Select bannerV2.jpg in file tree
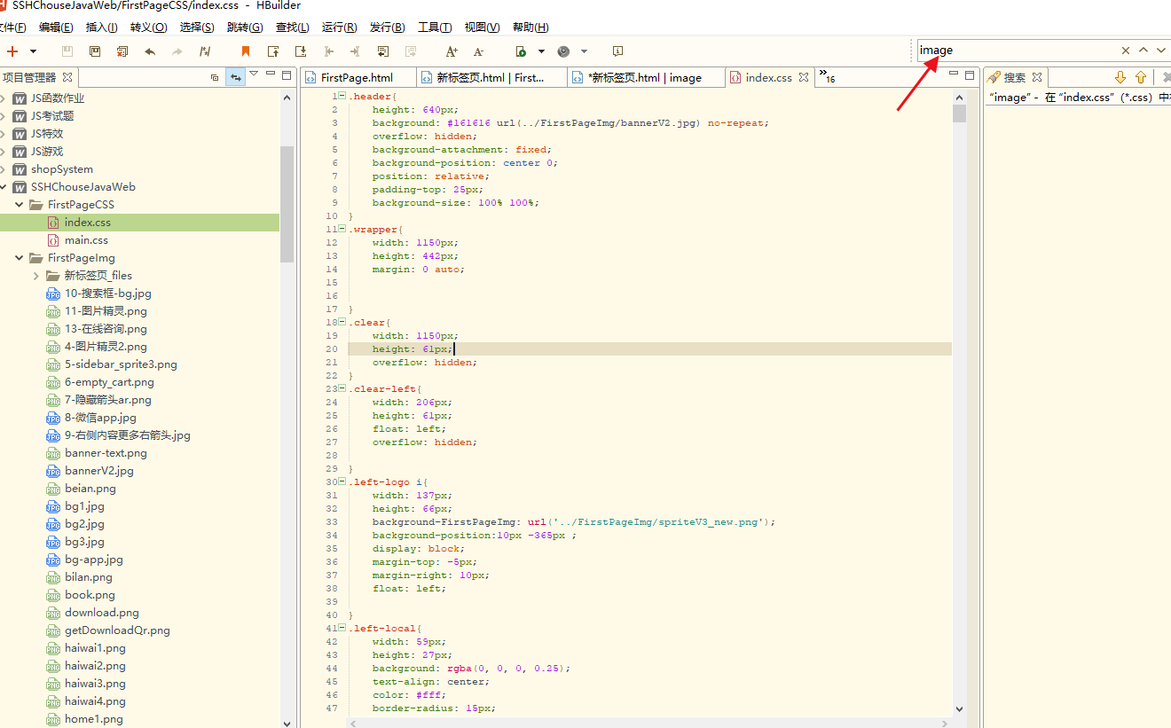Viewport: 1171px width, 728px height. click(98, 471)
